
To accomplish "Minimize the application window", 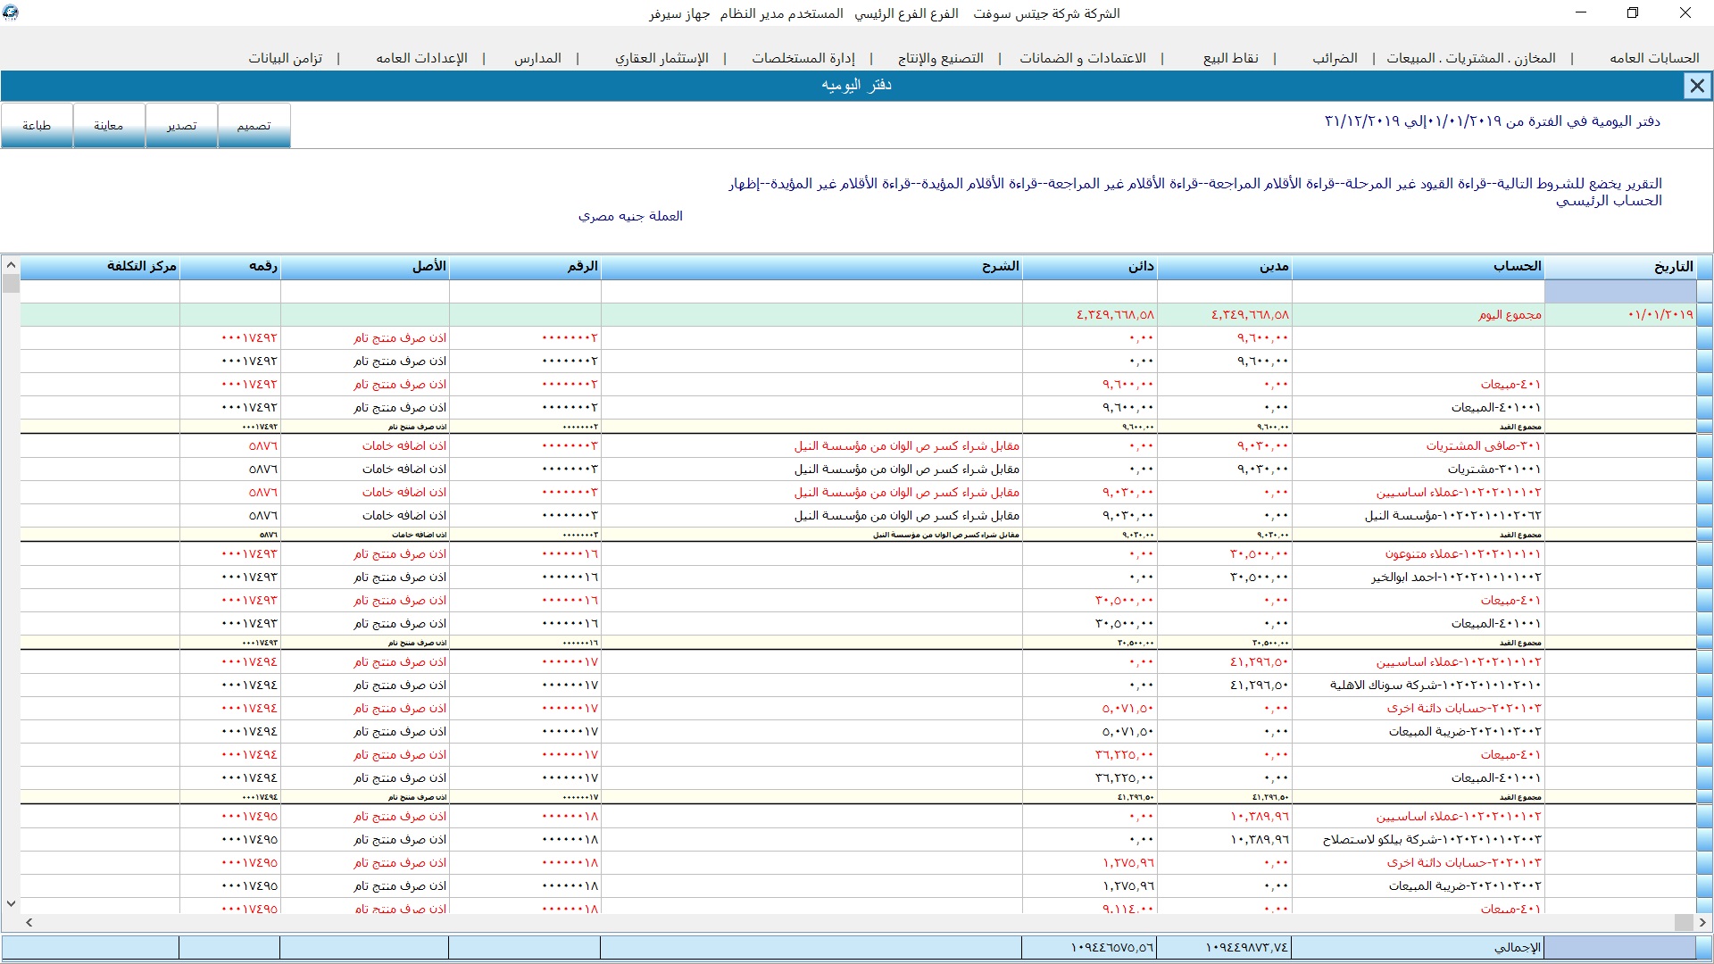I will pos(1580,12).
